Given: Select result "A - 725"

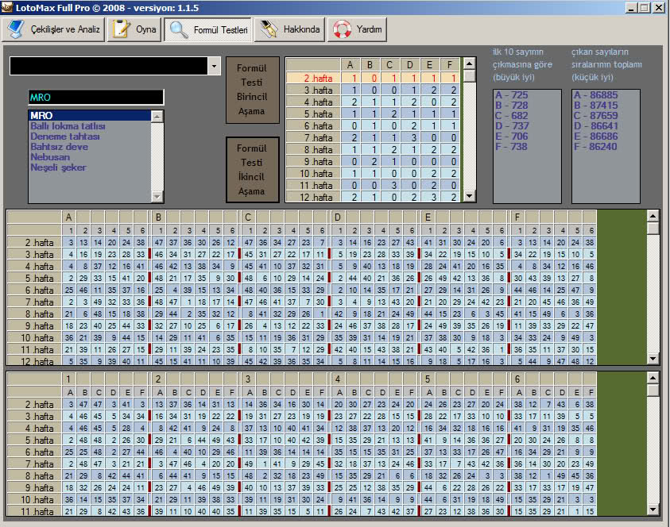Looking at the screenshot, I should coord(512,94).
